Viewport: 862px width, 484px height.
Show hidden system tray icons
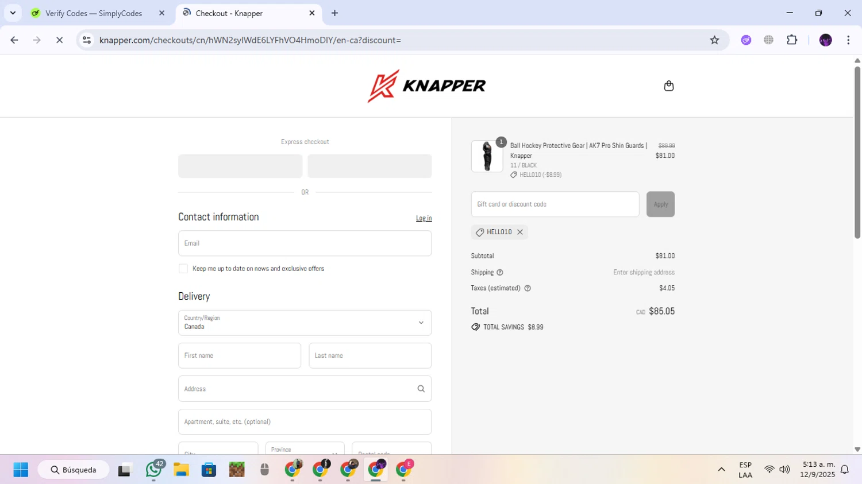click(721, 470)
